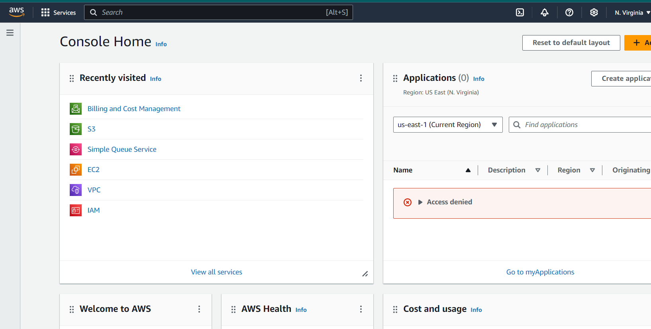Click the orange Add widgets button
Screen dimensions: 651x329
coord(638,43)
